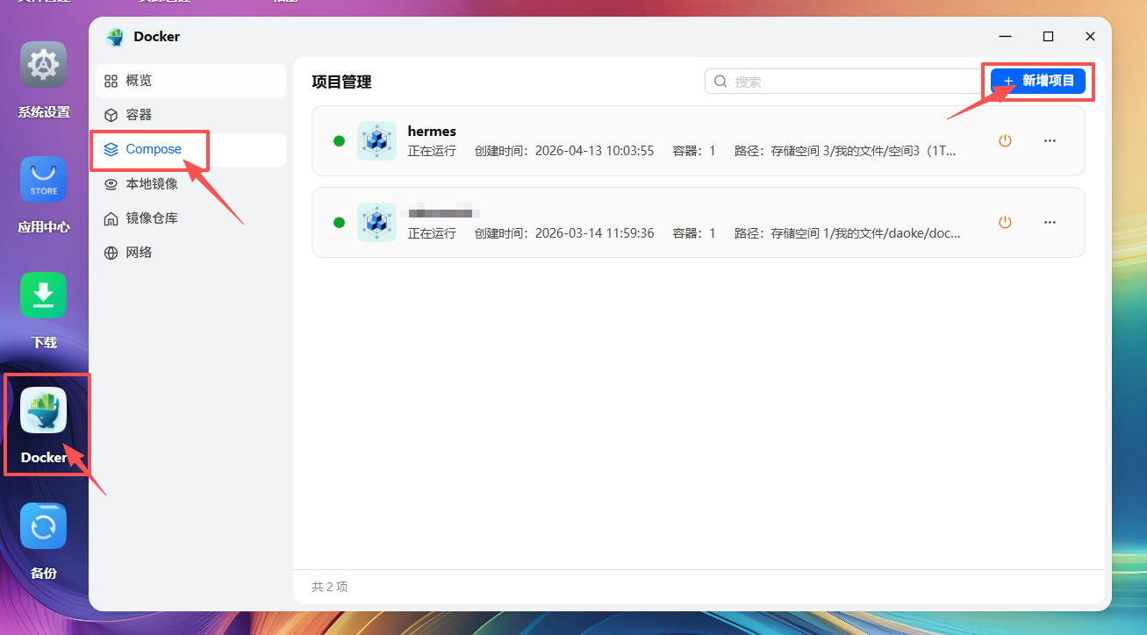The width and height of the screenshot is (1147, 635).
Task: Open the 容器 section in the sidebar
Action: (190, 115)
